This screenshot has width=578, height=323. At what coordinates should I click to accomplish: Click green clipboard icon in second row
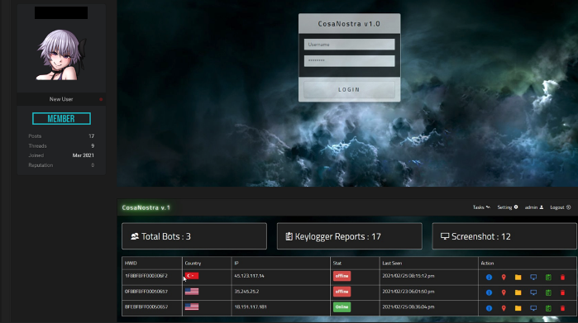548,292
